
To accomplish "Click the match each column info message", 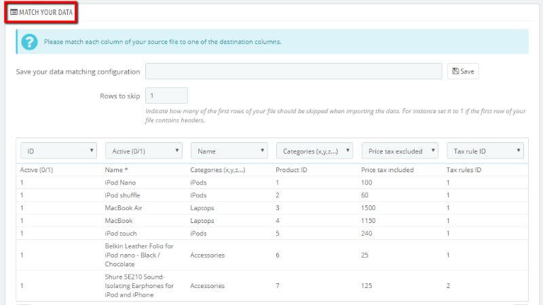I will coord(162,42).
